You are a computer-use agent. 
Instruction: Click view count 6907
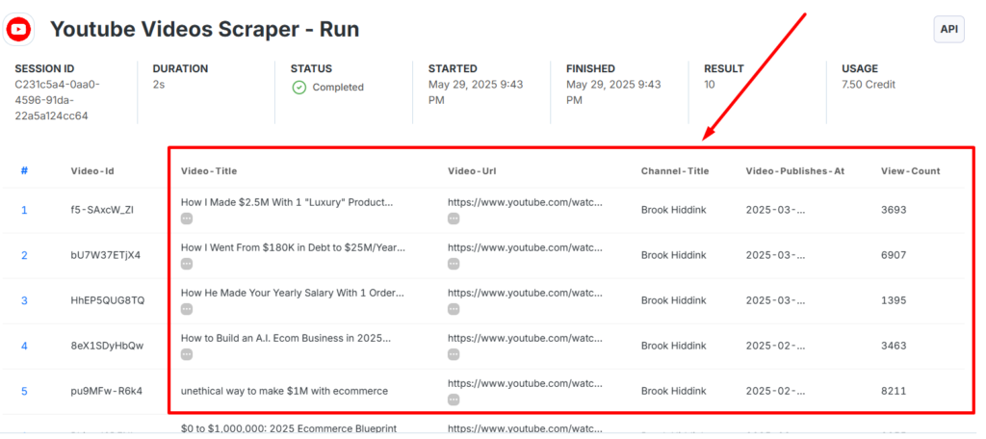tap(894, 255)
